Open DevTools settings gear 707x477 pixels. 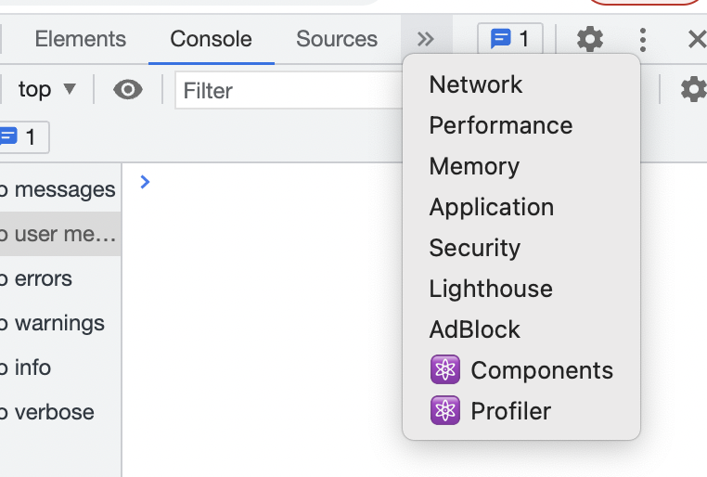click(589, 39)
